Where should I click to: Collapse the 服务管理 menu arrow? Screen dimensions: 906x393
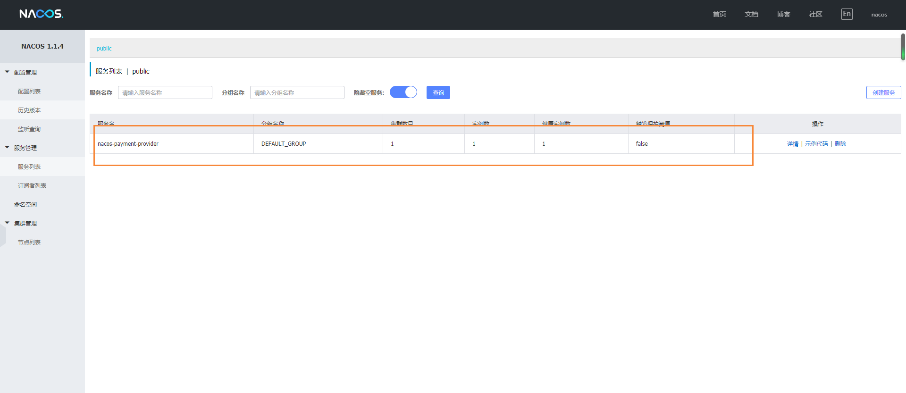point(7,147)
